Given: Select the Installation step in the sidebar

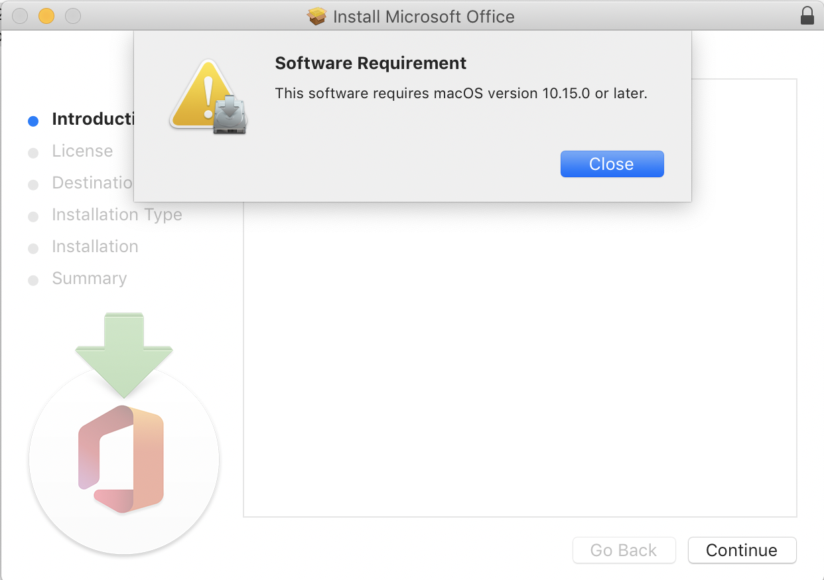Looking at the screenshot, I should click(95, 247).
